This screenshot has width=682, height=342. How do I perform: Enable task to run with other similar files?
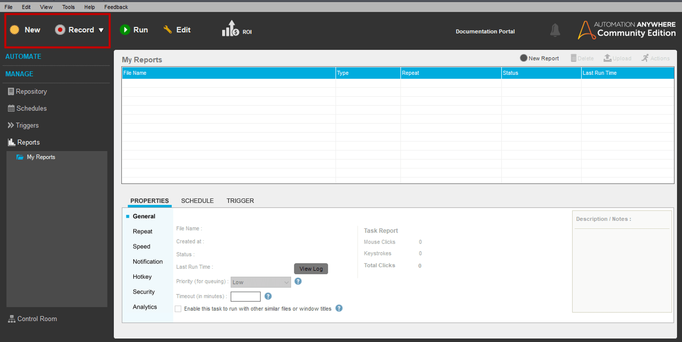[x=178, y=309]
